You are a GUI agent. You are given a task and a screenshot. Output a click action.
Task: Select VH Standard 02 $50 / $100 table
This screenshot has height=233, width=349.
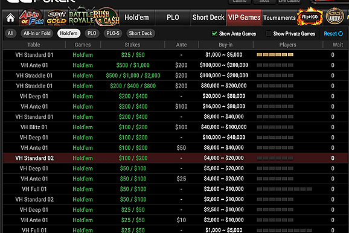point(175,199)
